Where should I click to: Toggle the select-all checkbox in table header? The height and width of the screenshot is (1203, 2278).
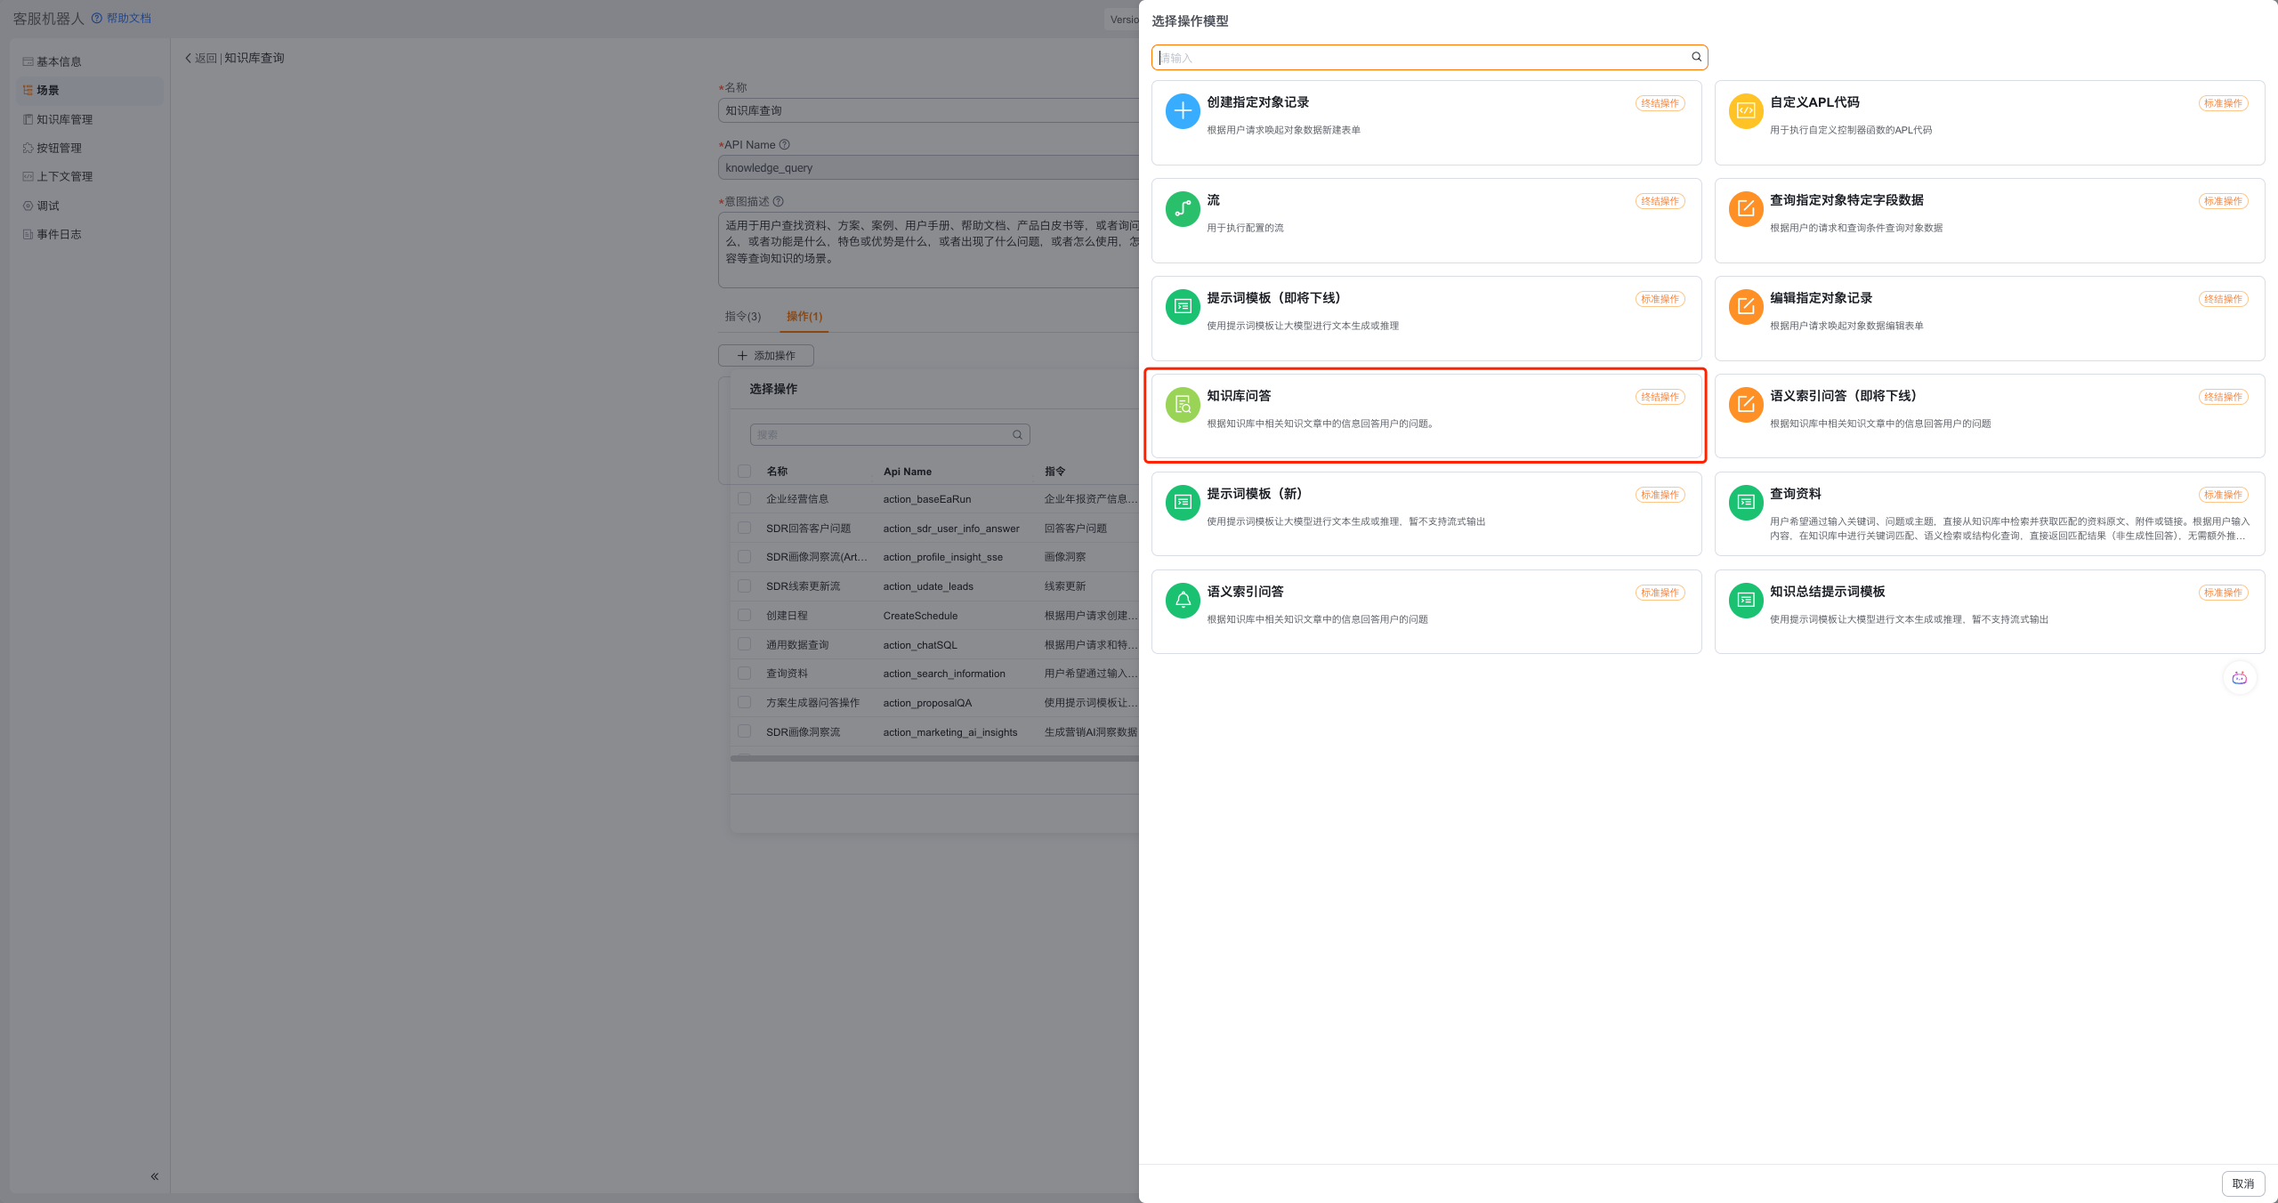[x=745, y=472]
